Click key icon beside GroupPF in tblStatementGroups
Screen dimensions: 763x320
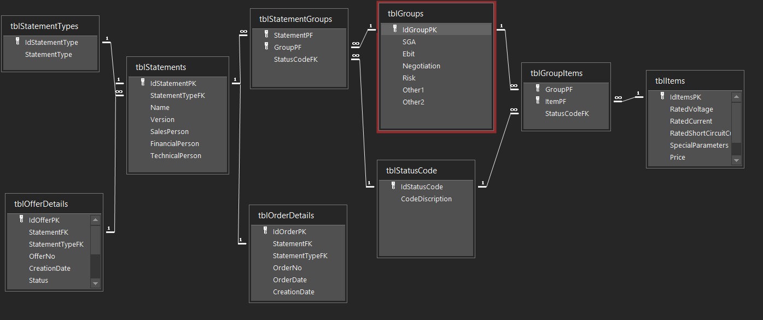coord(266,46)
